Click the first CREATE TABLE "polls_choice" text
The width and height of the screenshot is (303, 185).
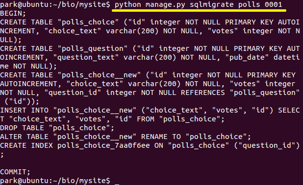(x=59, y=22)
